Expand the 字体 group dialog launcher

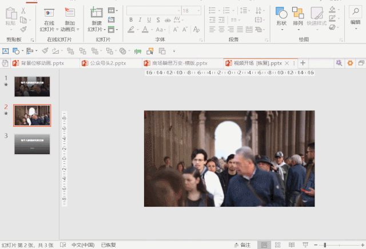201,40
